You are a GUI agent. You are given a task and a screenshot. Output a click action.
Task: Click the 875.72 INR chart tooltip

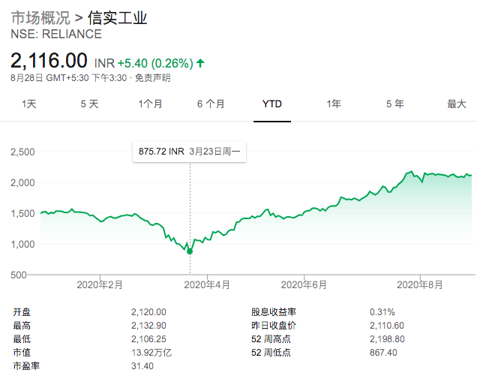click(189, 152)
